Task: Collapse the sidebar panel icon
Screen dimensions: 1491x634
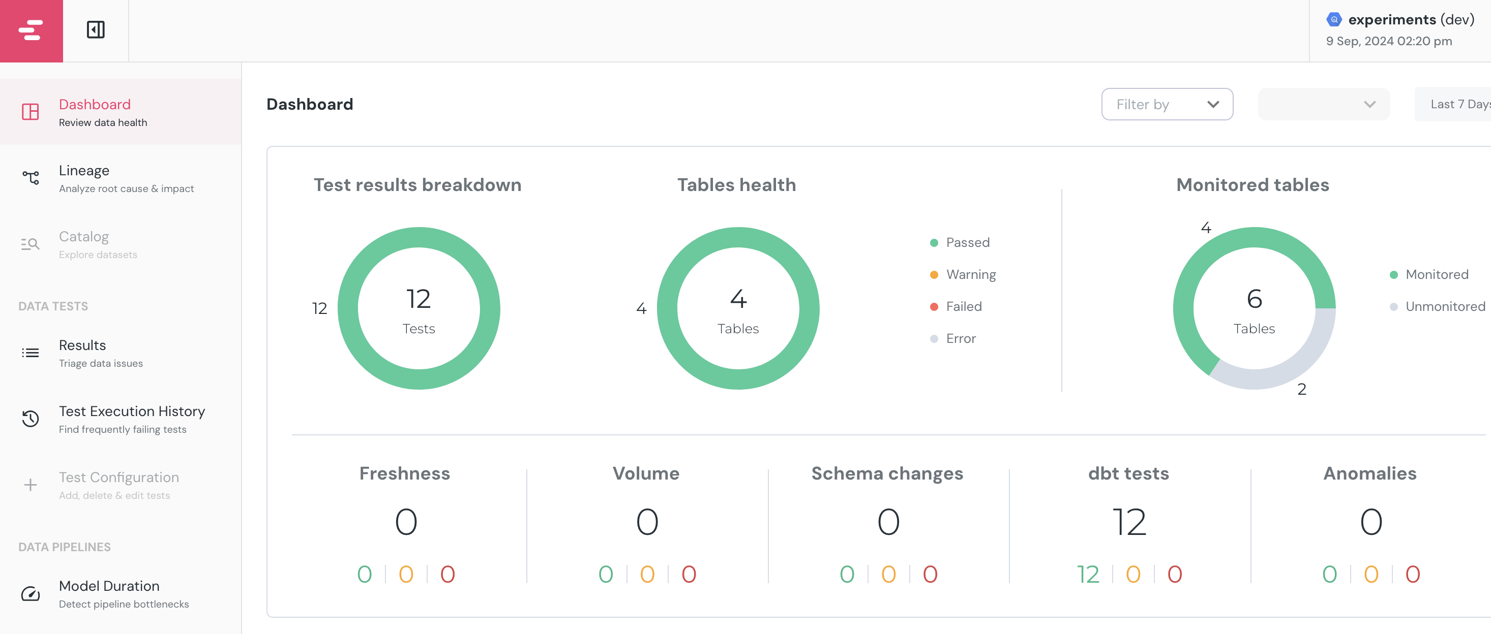Action: point(96,29)
